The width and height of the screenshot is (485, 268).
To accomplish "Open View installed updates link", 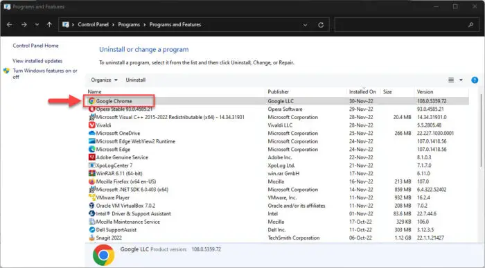I will click(37, 61).
